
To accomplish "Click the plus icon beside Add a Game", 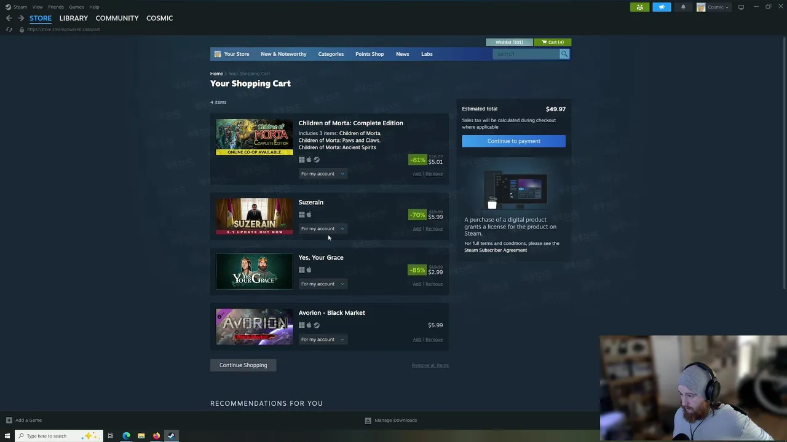I will pyautogui.click(x=9, y=420).
